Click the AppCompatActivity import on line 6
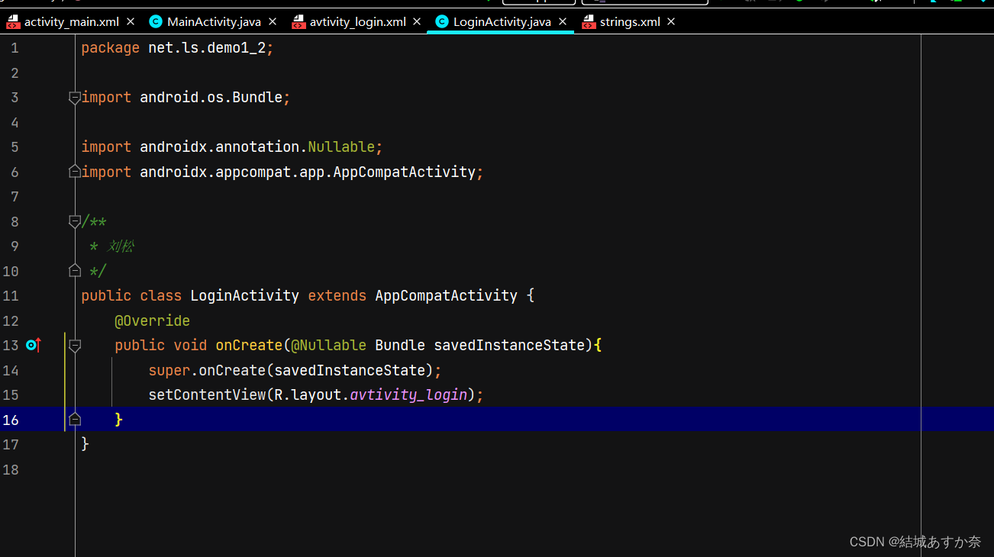The width and height of the screenshot is (994, 557). 404,172
